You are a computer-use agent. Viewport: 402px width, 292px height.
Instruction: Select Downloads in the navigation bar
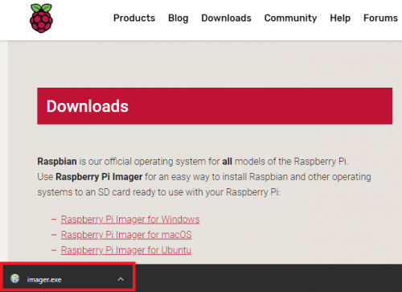point(226,18)
